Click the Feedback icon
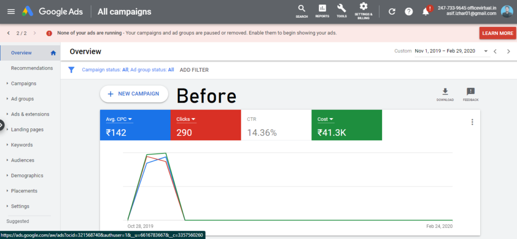The width and height of the screenshot is (517, 239). click(471, 94)
